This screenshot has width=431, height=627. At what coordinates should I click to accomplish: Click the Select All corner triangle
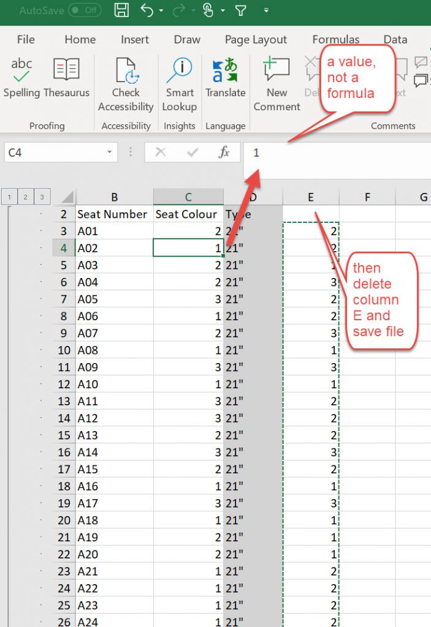point(67,197)
